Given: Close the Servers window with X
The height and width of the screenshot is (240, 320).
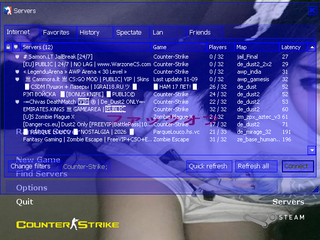Looking at the screenshot, I should 311,11.
